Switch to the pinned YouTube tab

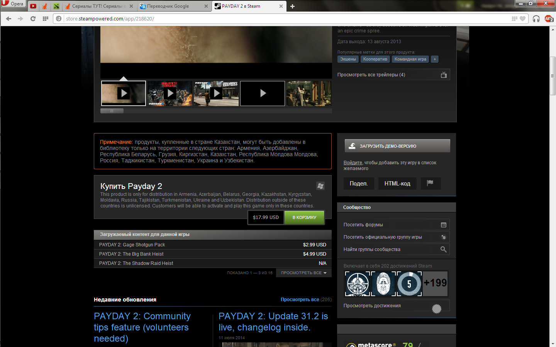pos(33,6)
